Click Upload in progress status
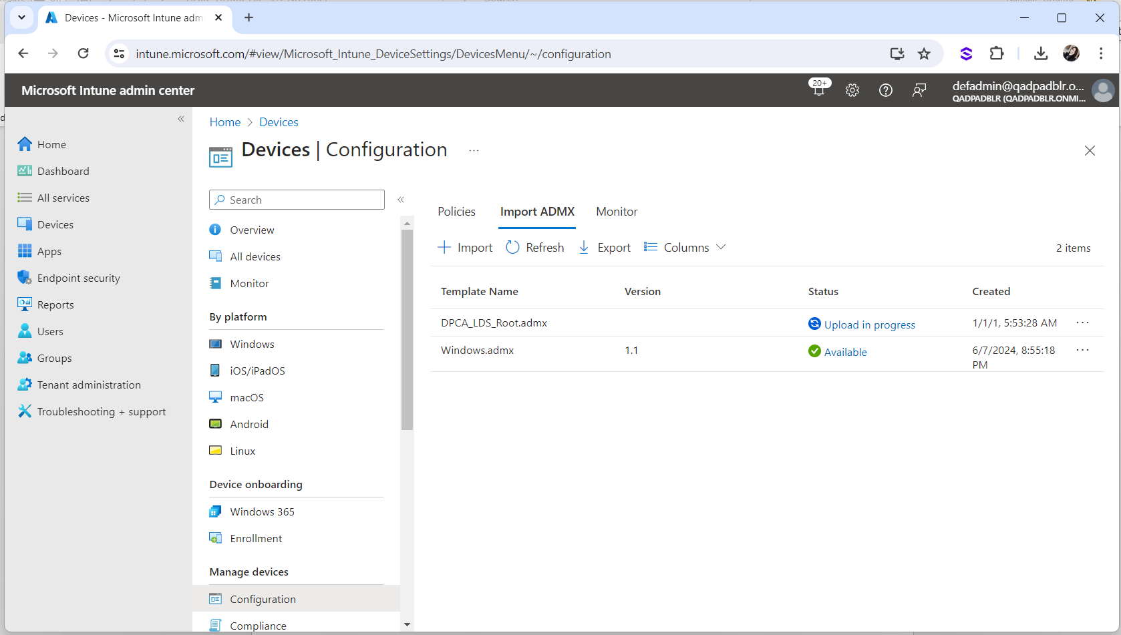The image size is (1121, 635). click(x=869, y=325)
